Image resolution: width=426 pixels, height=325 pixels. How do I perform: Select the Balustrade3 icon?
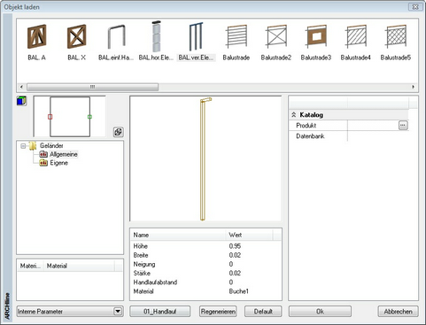point(316,36)
